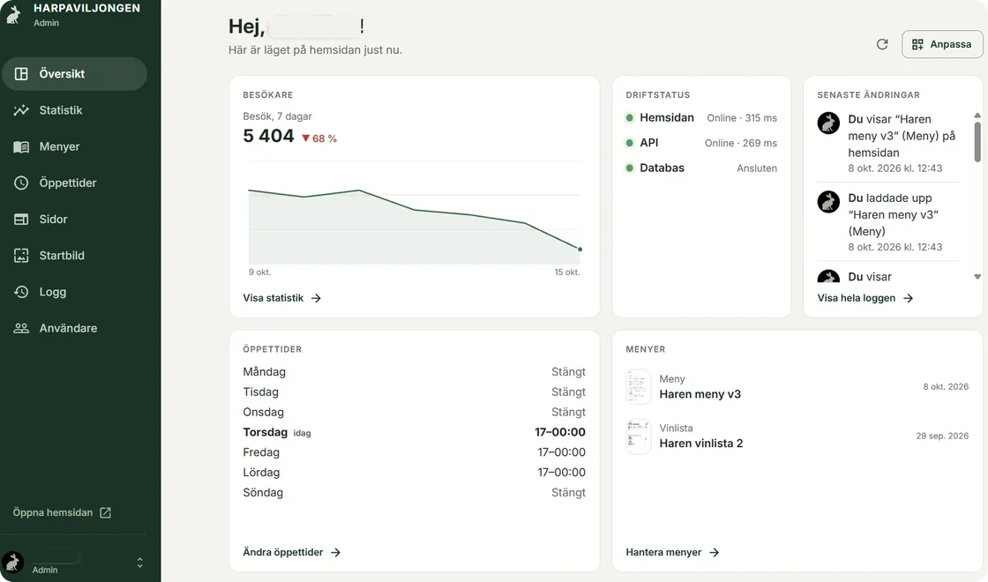Go to Menyer section
988x582 pixels.
[x=74, y=146]
